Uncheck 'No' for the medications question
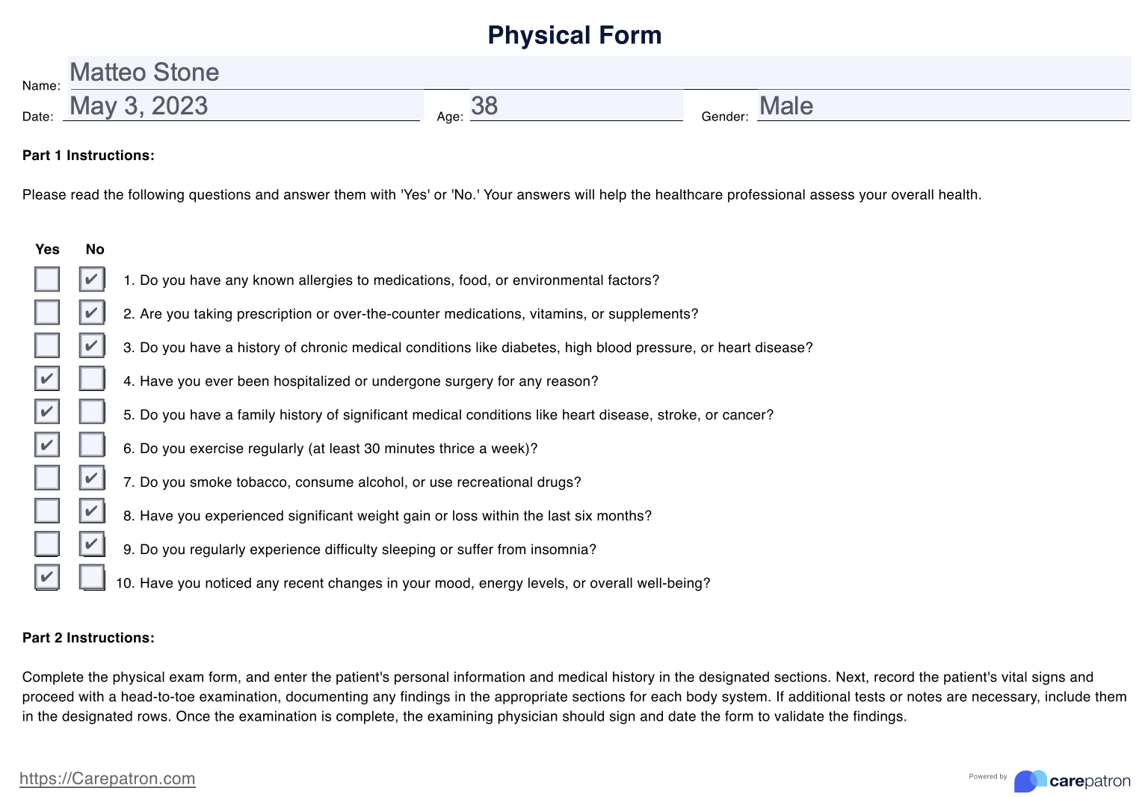Viewport: 1148px width, 797px height. (92, 312)
